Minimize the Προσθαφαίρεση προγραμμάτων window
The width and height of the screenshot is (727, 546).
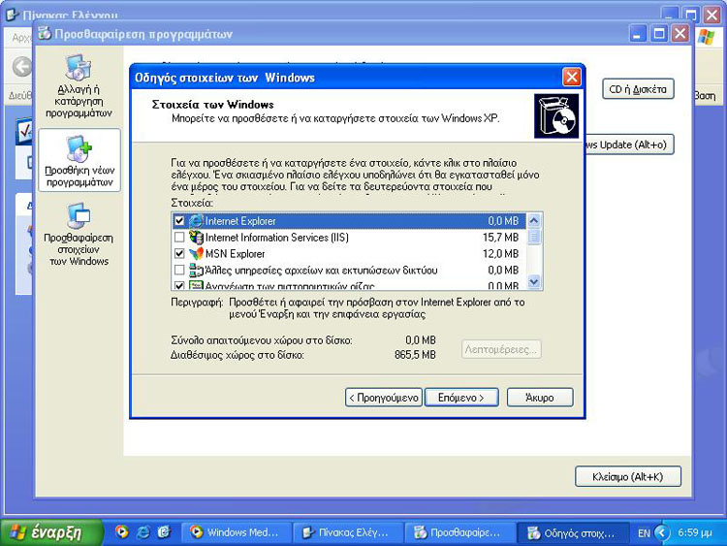tap(638, 33)
